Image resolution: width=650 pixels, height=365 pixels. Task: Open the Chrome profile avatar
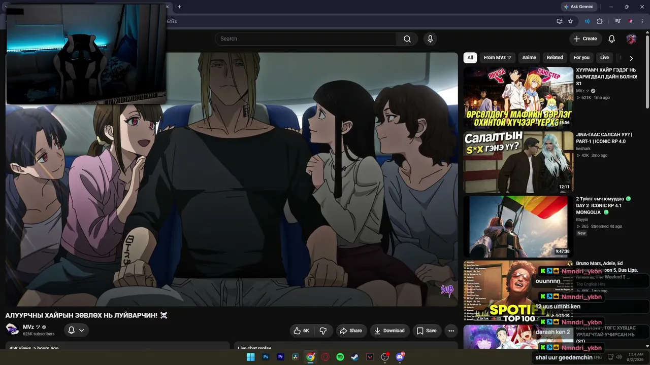click(631, 21)
